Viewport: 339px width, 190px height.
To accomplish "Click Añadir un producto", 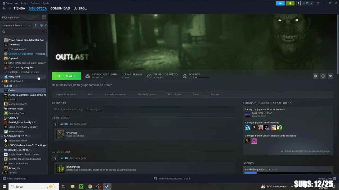I will pyautogui.click(x=15, y=179).
